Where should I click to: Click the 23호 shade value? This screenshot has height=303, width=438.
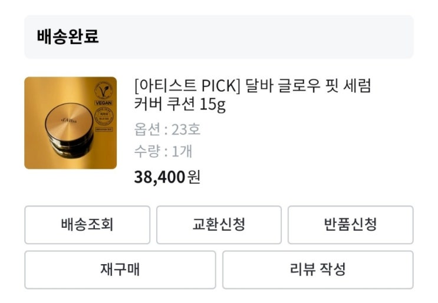tap(186, 129)
